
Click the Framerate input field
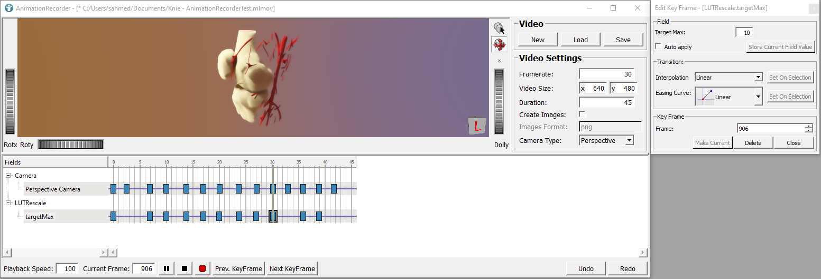[x=607, y=74]
